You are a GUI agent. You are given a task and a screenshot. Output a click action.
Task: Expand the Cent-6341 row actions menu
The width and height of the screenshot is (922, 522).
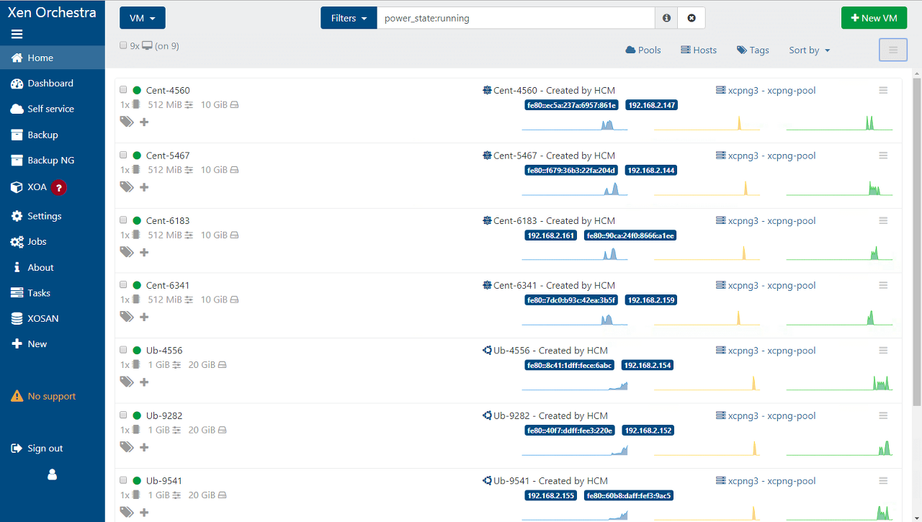883,285
